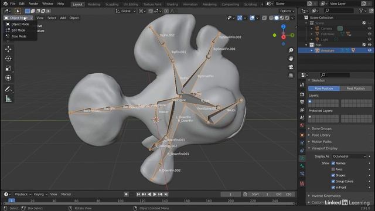Screen dimensions: 375x211
Task: Hide the Armature via eye icon
Action: pos(370,50)
